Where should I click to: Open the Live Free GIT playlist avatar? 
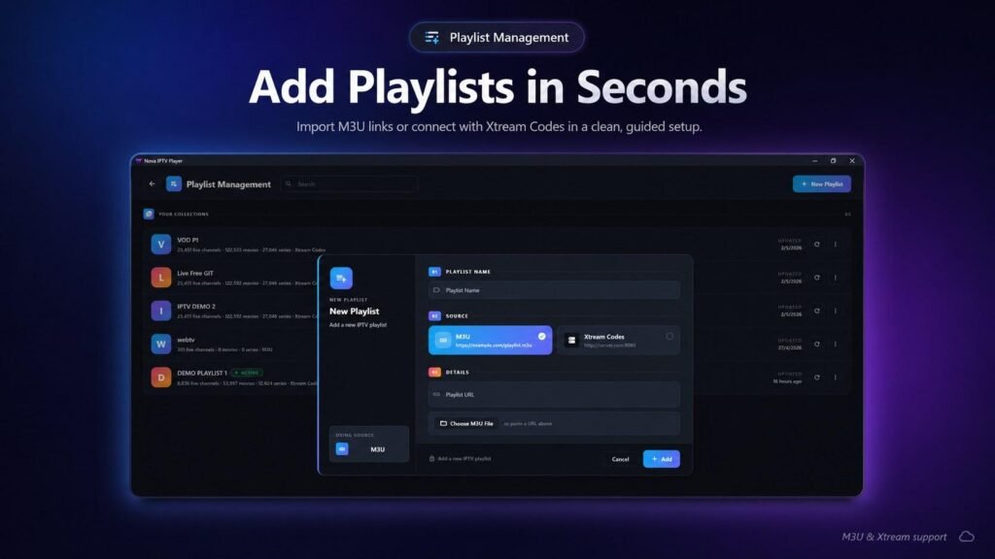click(x=161, y=277)
